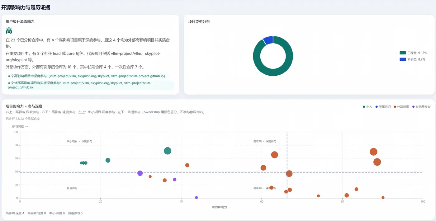Hide the 外部组织 series in scatter legend
Screen dimensions: 436x221
pos(401,107)
